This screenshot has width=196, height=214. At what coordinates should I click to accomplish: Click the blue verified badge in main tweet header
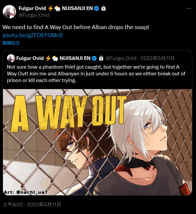pyautogui.click(x=97, y=8)
